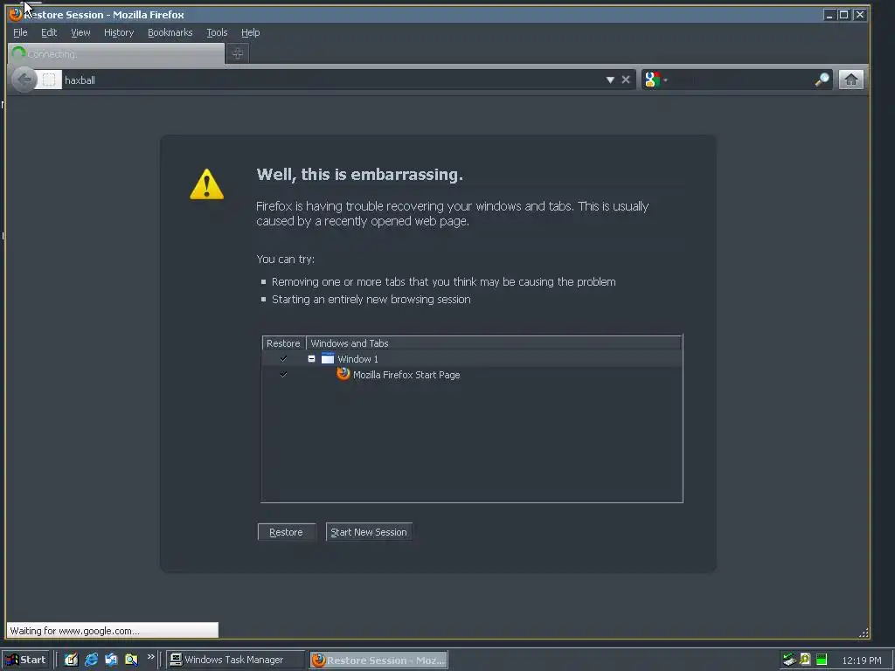Click the Restore column header
Viewport: 895px width, 671px height.
(x=284, y=342)
